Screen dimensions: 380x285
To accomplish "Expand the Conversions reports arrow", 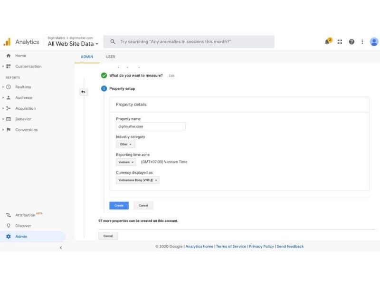I will point(3,130).
